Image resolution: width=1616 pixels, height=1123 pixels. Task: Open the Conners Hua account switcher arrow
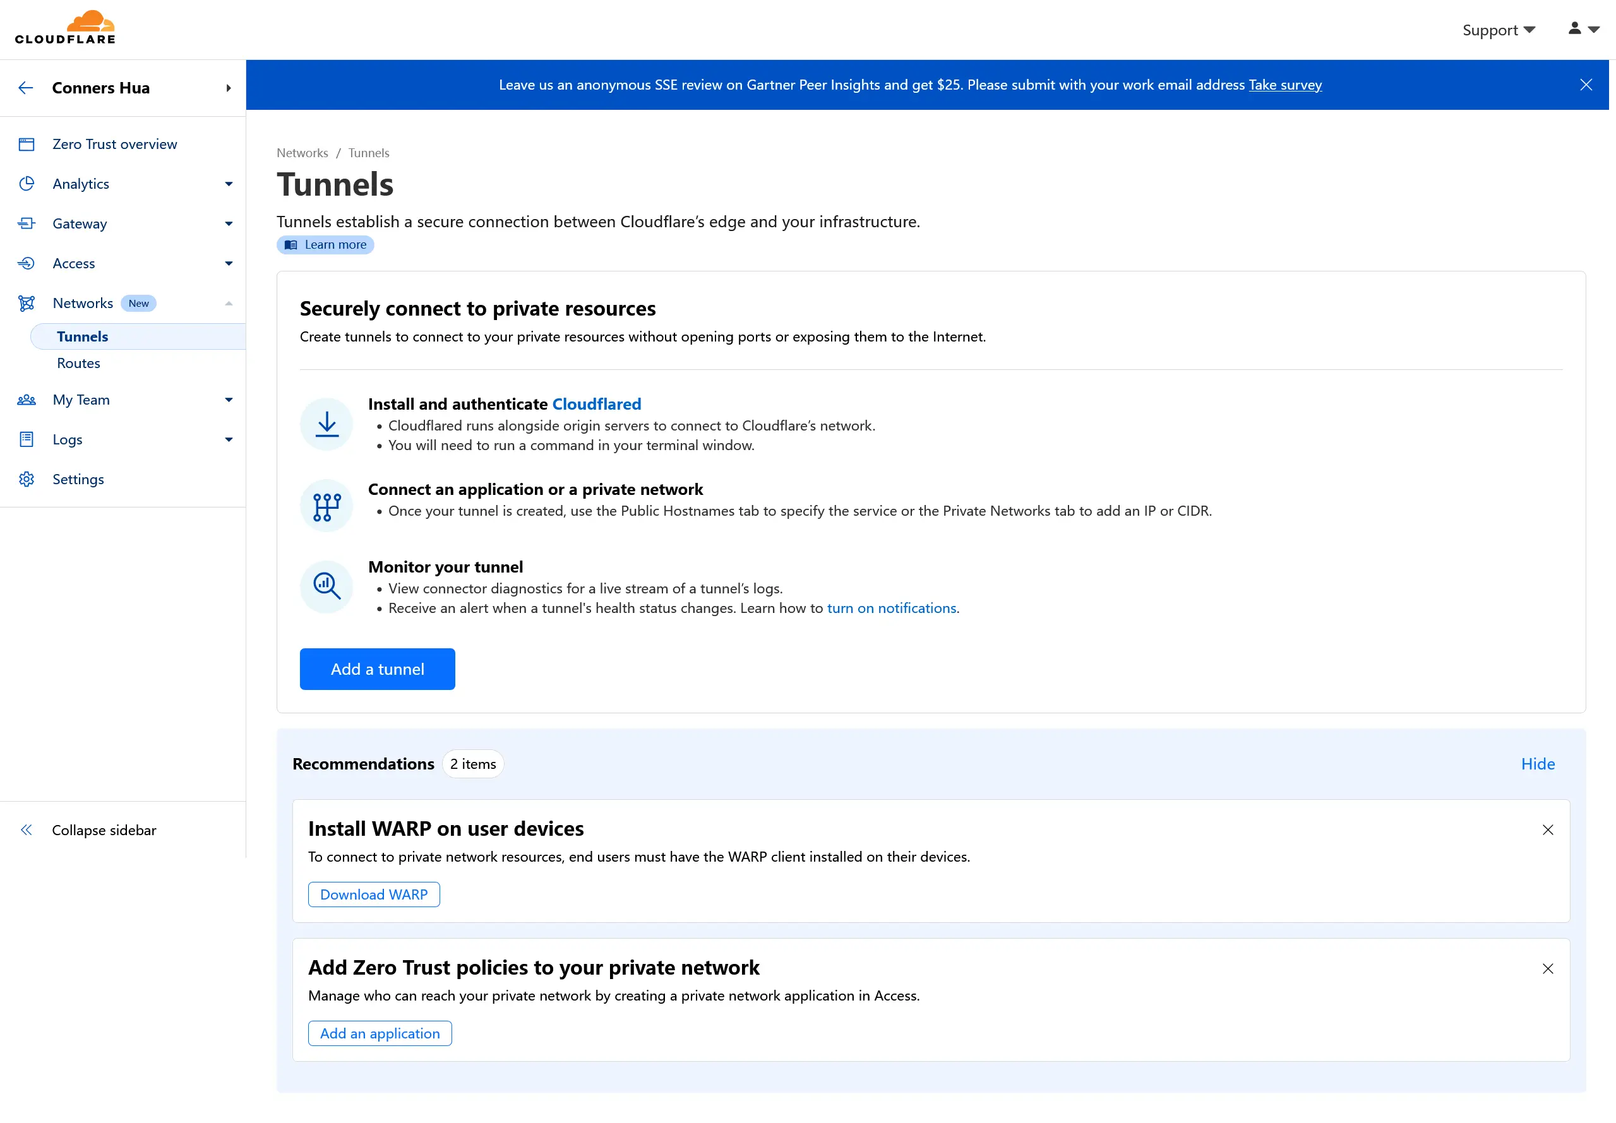(229, 88)
